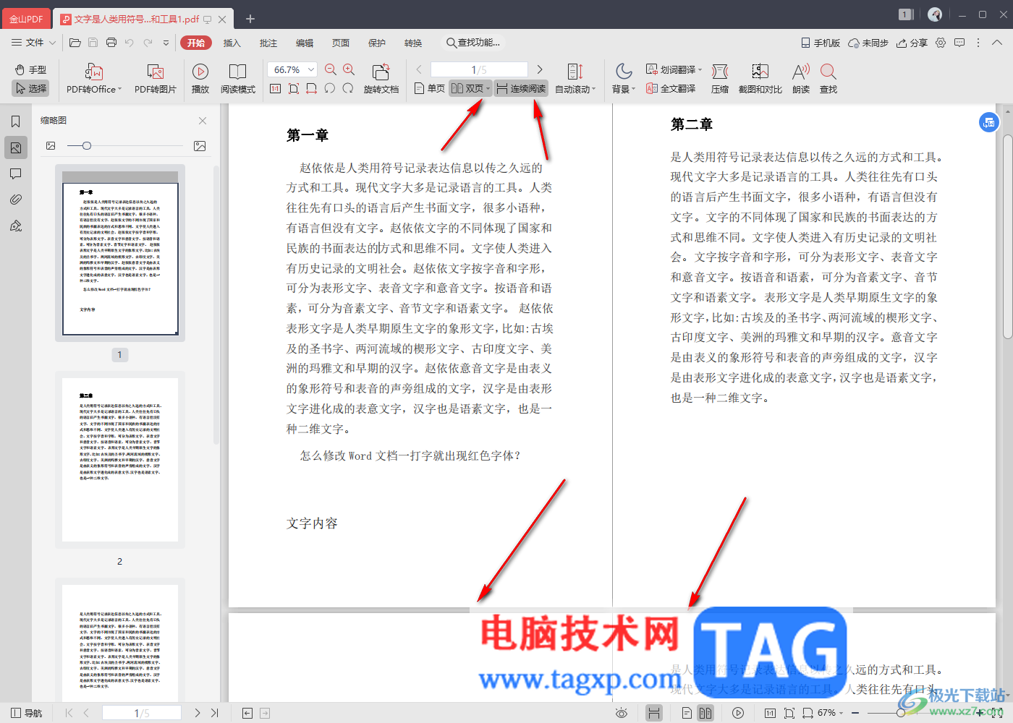Open zoom level 66.7% dropdown
The image size is (1013, 723).
(312, 69)
